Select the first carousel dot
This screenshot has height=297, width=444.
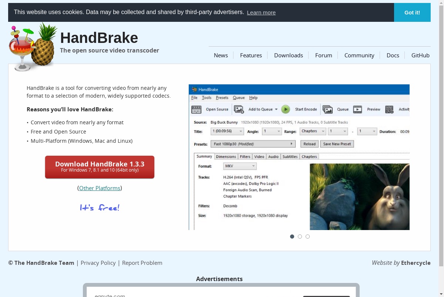[292, 236]
